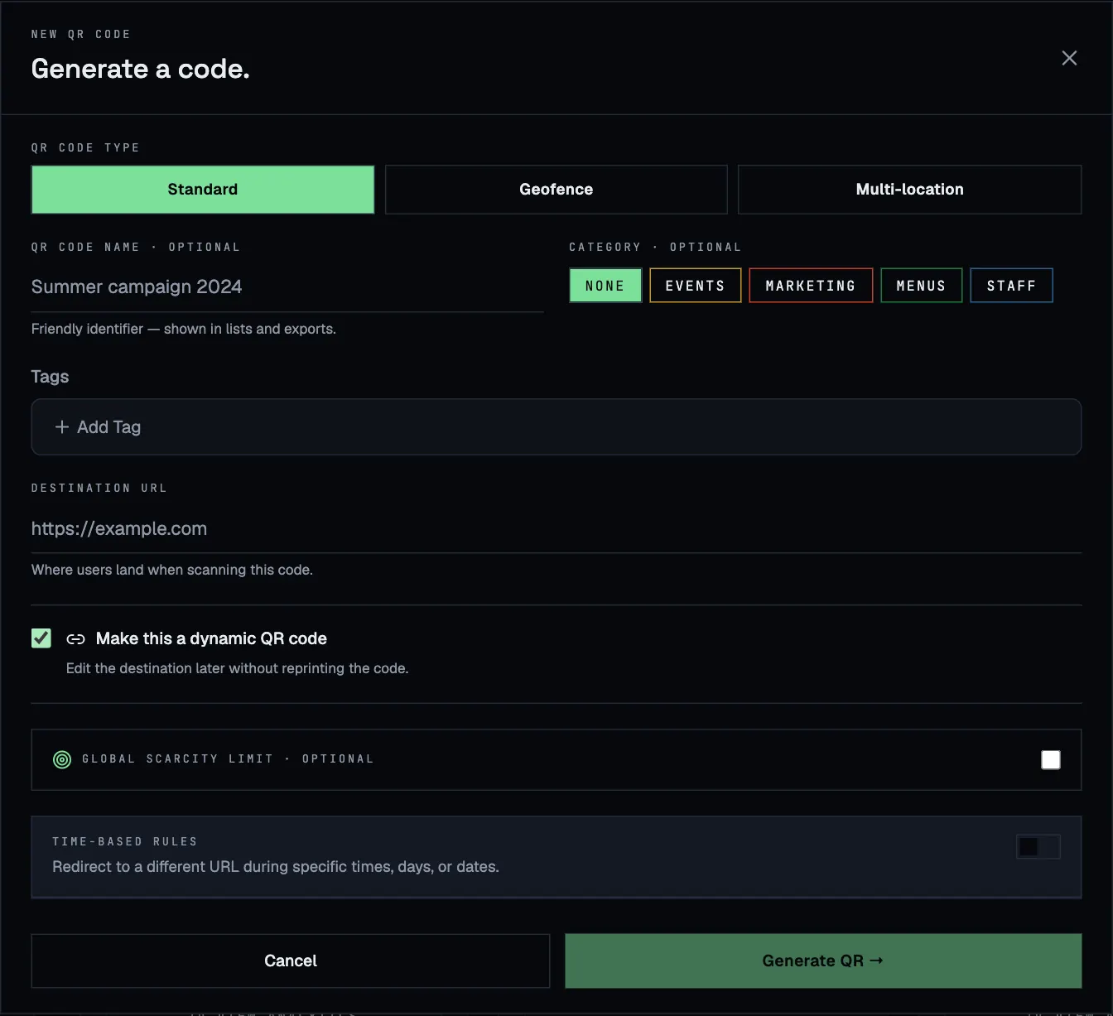The image size is (1113, 1016).
Task: Click the 'Friendly identifier' helper text
Action: tap(184, 329)
